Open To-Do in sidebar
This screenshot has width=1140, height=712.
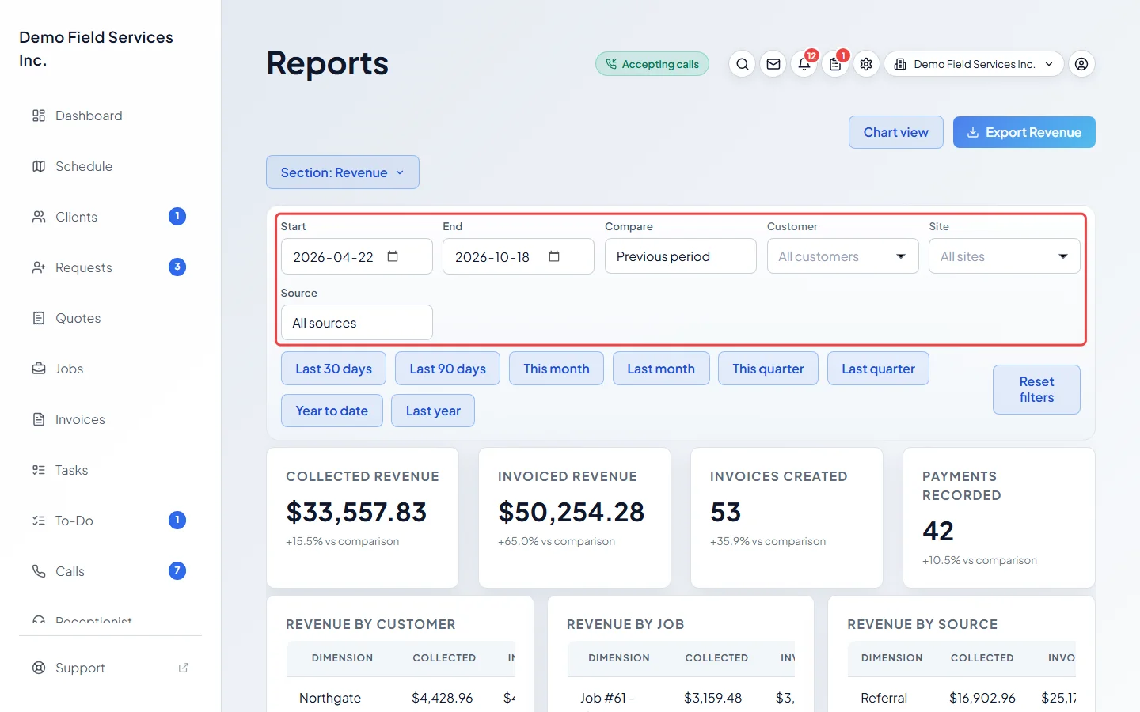click(x=110, y=521)
